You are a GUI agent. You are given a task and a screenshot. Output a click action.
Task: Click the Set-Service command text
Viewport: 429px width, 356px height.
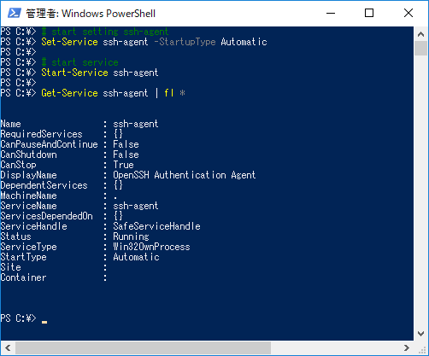tap(69, 42)
